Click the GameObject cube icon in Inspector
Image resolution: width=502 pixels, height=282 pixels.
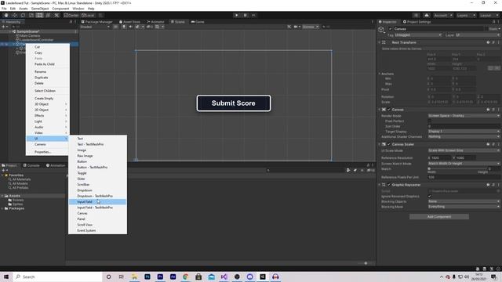coord(381,30)
